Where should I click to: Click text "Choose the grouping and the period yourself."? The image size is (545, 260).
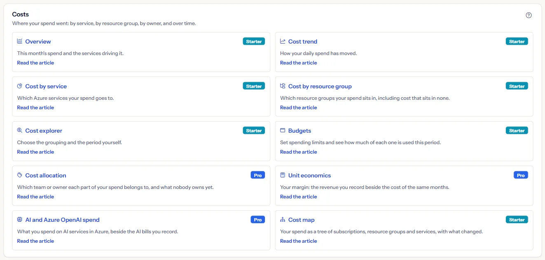click(69, 143)
